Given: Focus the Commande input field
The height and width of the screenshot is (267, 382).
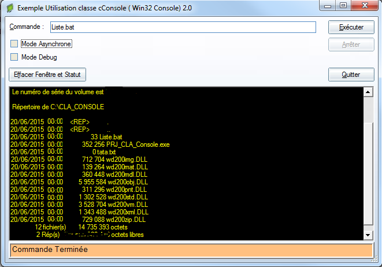Looking at the screenshot, I should [x=183, y=27].
